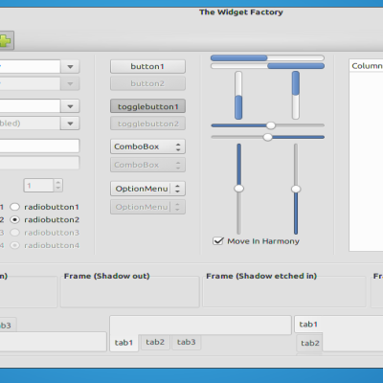Uncheck the Move In Harmony checkbox
Image resolution: width=383 pixels, height=383 pixels.
click(x=218, y=240)
